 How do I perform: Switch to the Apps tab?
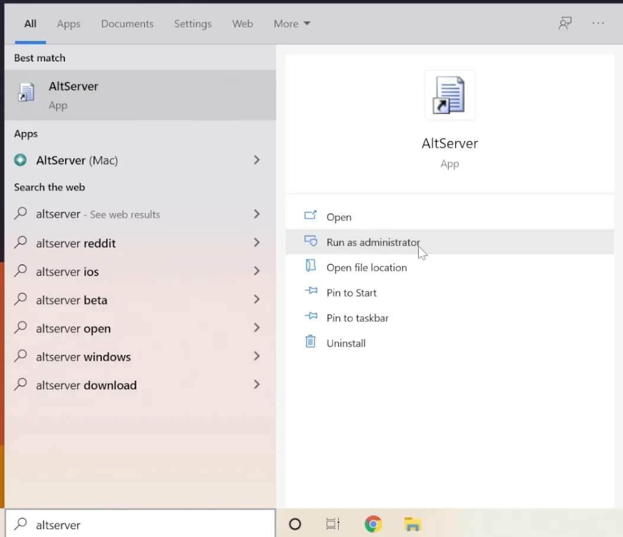(68, 24)
